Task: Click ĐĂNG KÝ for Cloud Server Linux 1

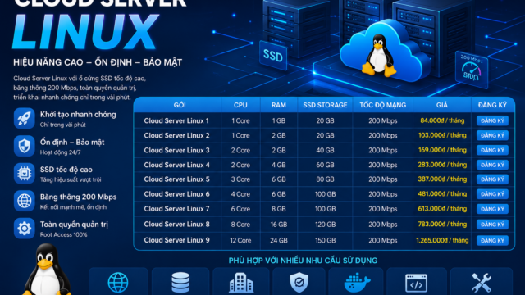Action: point(492,120)
